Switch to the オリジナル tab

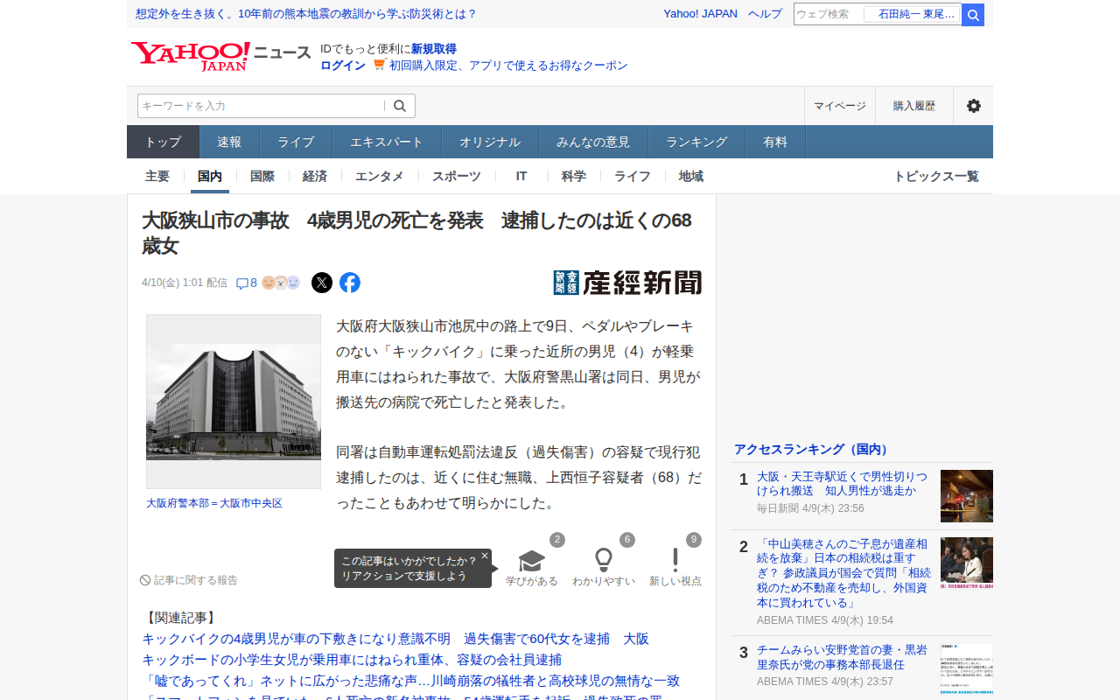(x=490, y=142)
